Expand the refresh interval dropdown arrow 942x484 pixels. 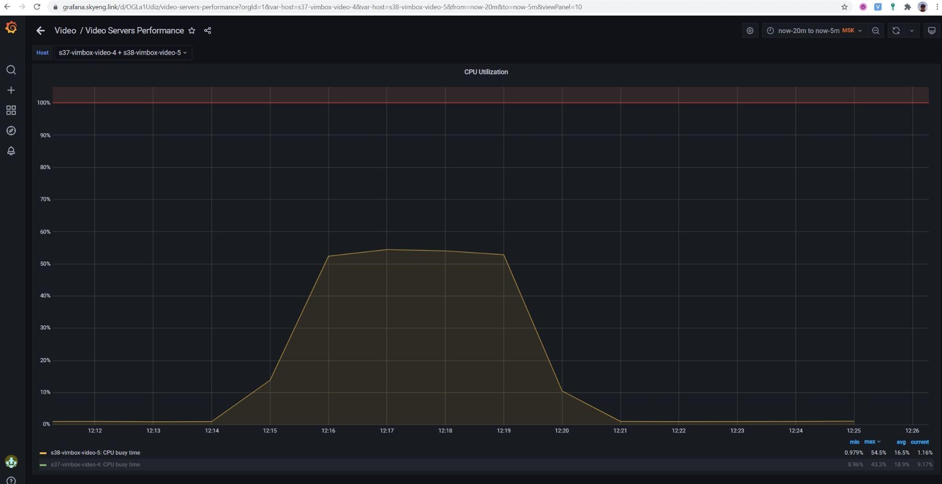912,30
